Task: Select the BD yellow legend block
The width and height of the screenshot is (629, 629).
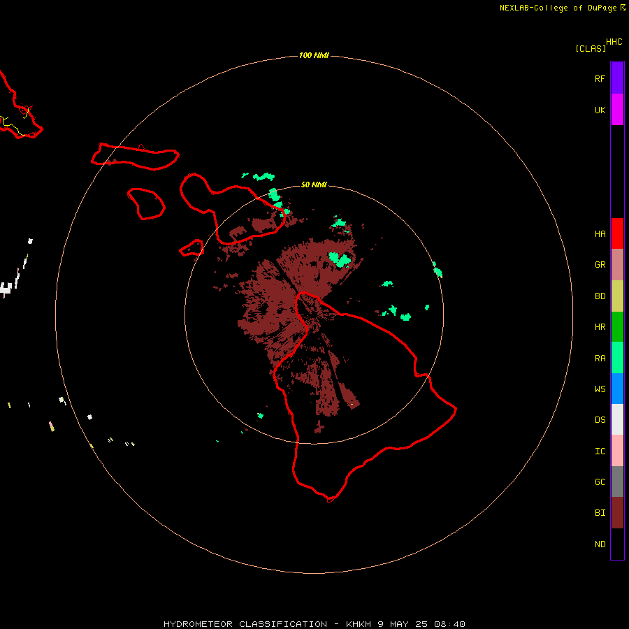Action: (617, 296)
